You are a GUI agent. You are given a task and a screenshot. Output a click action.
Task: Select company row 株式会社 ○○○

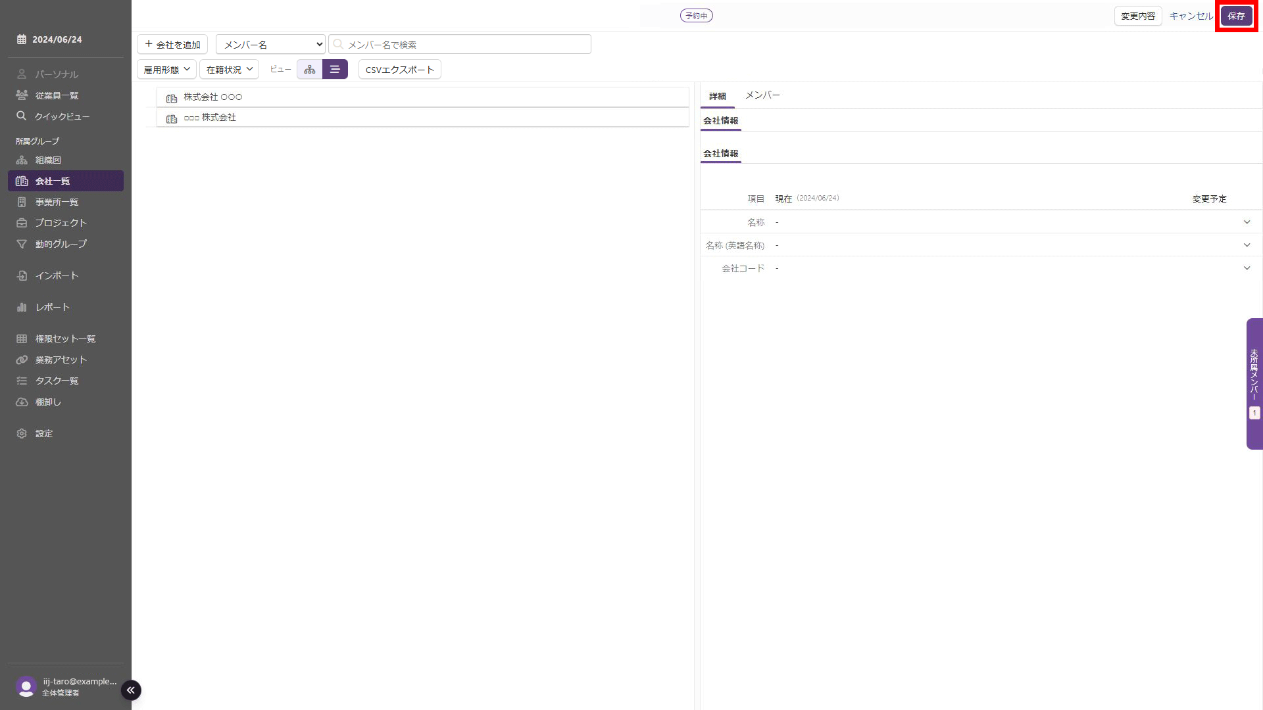(x=423, y=97)
